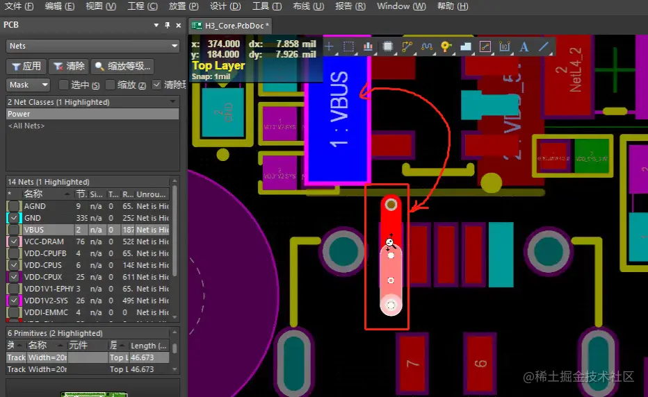Click the 应用 (Apply) button
This screenshot has width=648, height=397.
coord(26,66)
